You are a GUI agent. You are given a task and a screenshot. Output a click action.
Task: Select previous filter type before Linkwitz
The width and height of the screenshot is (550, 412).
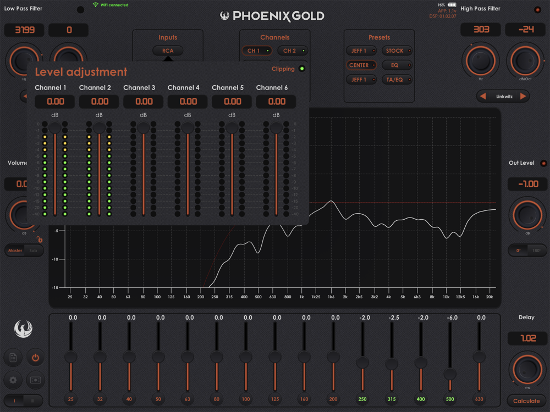[483, 96]
